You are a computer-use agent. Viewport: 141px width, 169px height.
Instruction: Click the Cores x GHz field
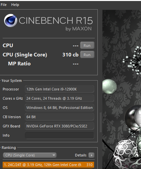[x=59, y=98]
